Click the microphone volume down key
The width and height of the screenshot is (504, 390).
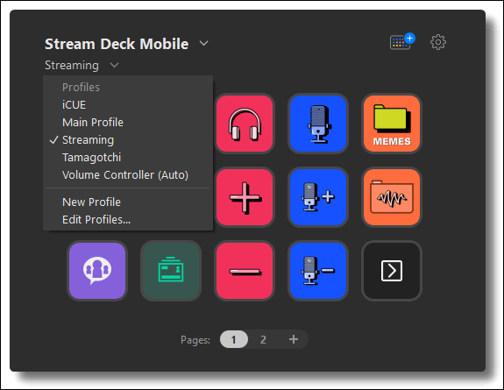coord(318,271)
